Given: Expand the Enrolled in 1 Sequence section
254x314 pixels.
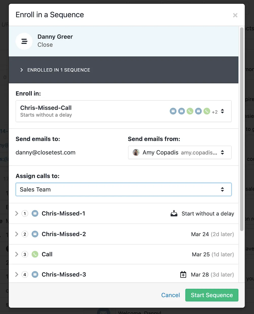Looking at the screenshot, I should coord(22,70).
